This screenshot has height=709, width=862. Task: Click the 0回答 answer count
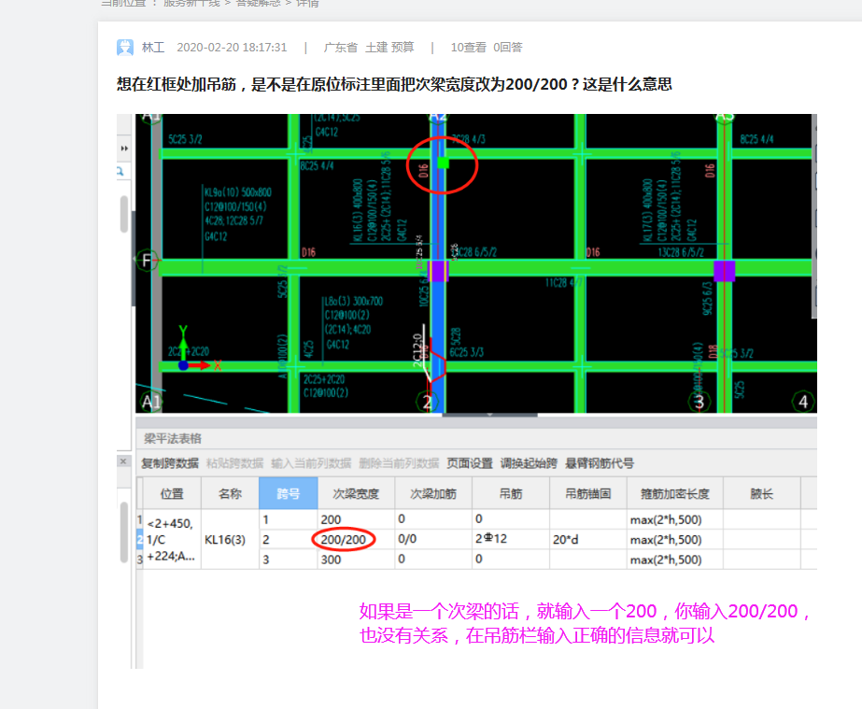pyautogui.click(x=507, y=48)
